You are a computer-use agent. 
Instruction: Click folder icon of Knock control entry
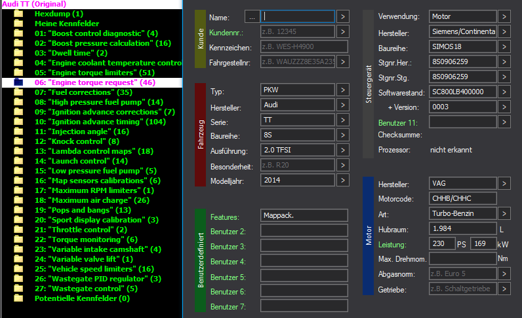(18, 141)
